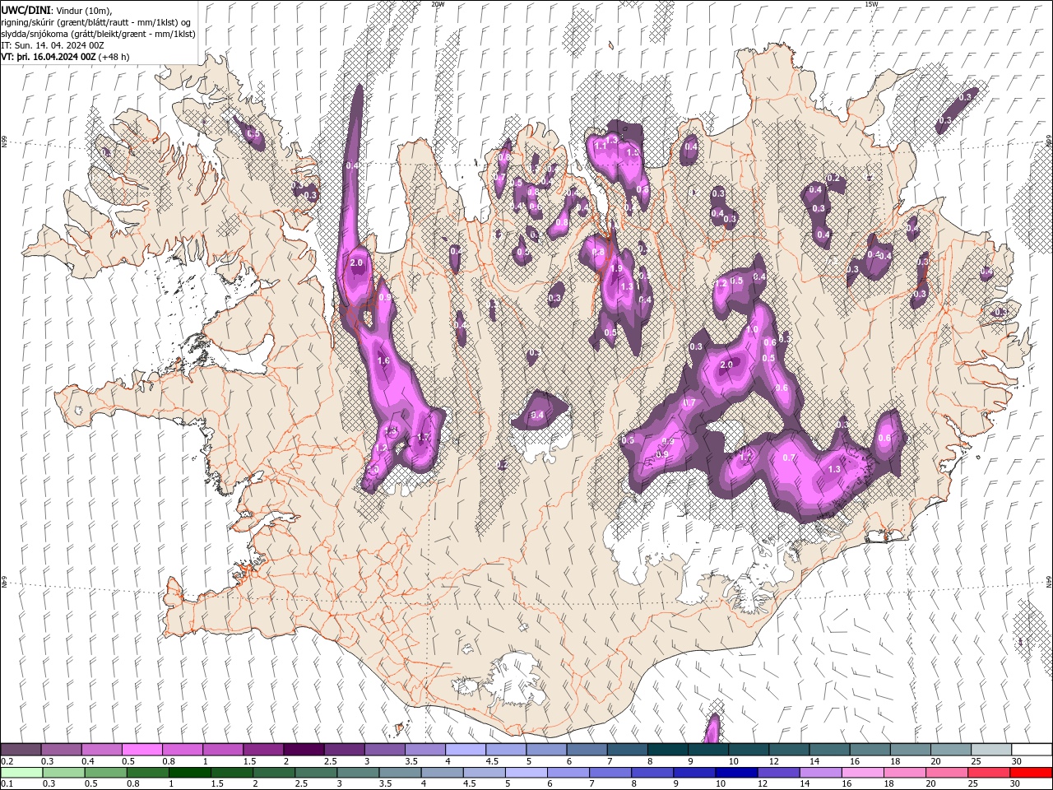The image size is (1053, 790).
Task: Select the 4.5 pale blue rain legend swatch
Action: coord(485,773)
